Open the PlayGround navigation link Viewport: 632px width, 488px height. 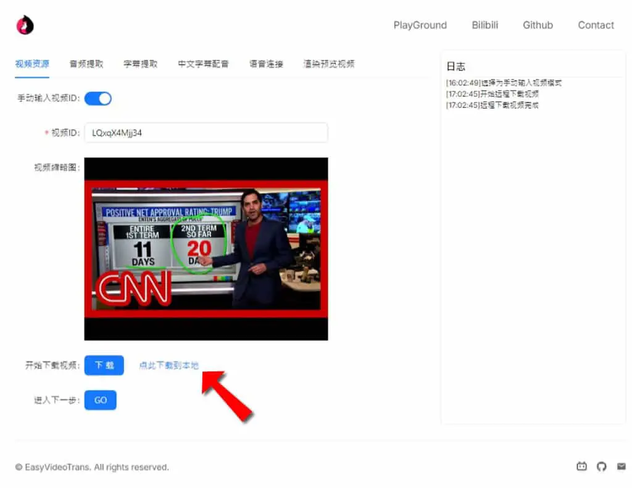[420, 25]
